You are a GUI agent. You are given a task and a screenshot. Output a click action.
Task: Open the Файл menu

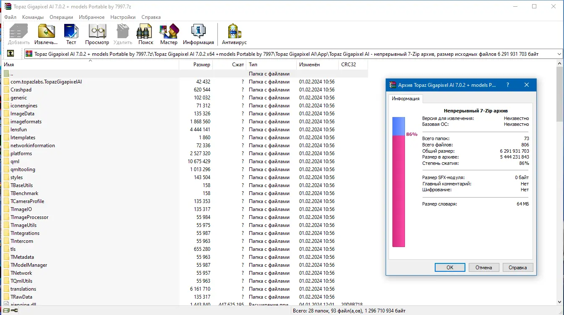[10, 17]
